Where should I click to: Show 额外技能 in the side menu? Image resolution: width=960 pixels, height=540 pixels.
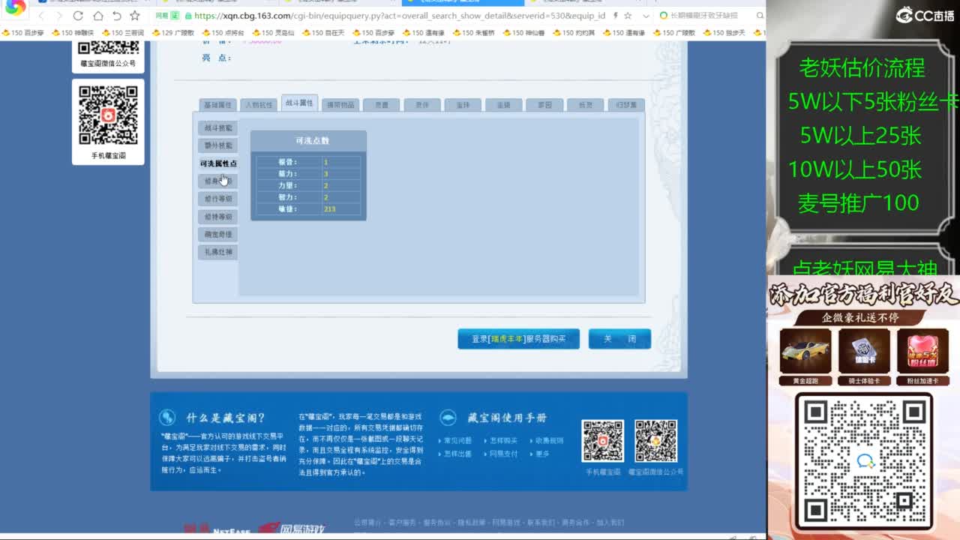point(219,145)
